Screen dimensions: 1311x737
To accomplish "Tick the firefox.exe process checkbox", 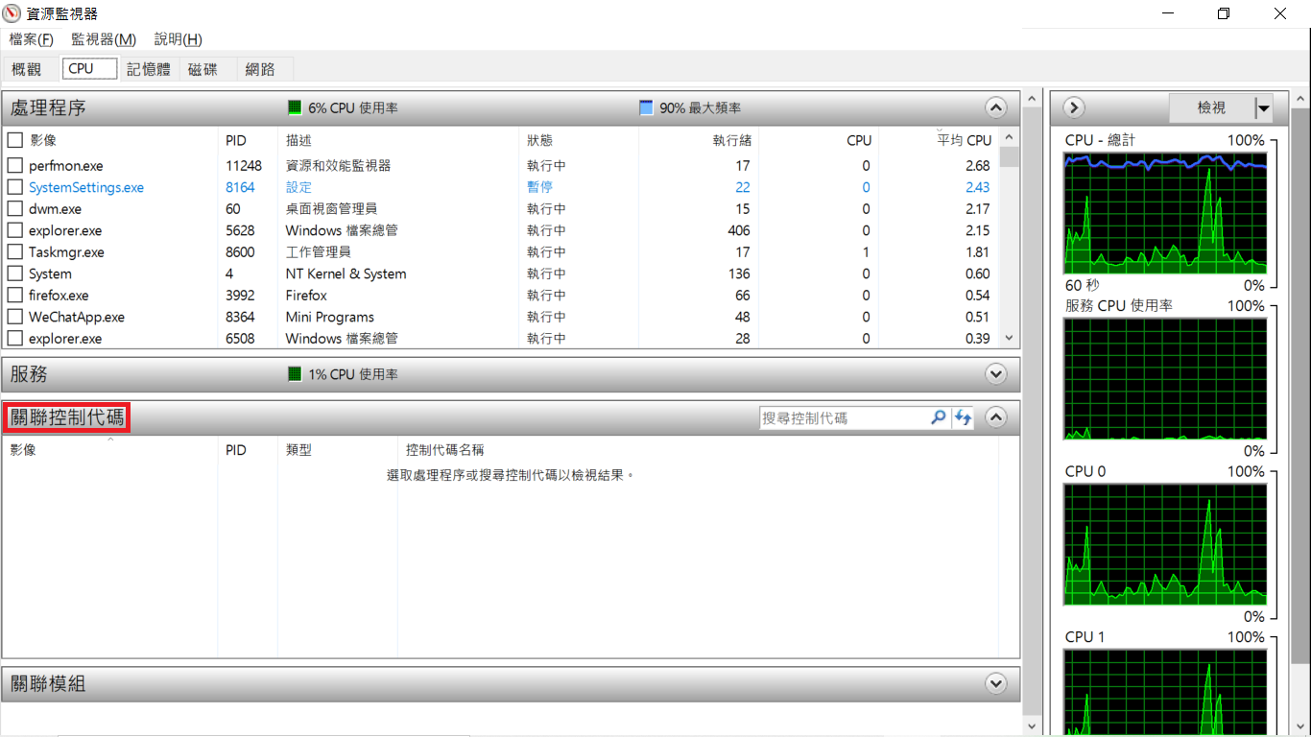I will pos(15,296).
